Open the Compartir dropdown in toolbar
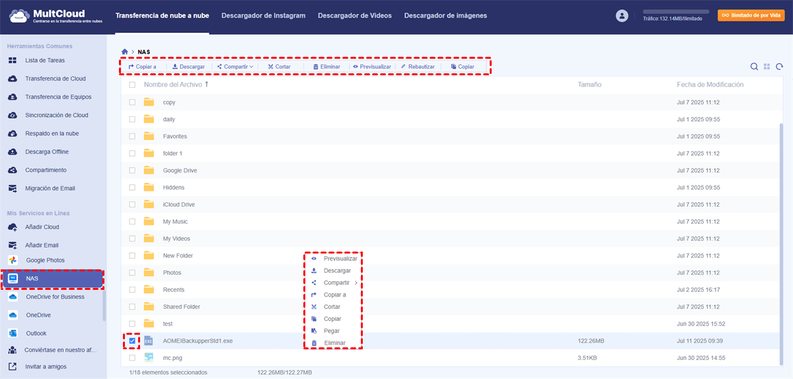793x379 pixels. point(235,67)
